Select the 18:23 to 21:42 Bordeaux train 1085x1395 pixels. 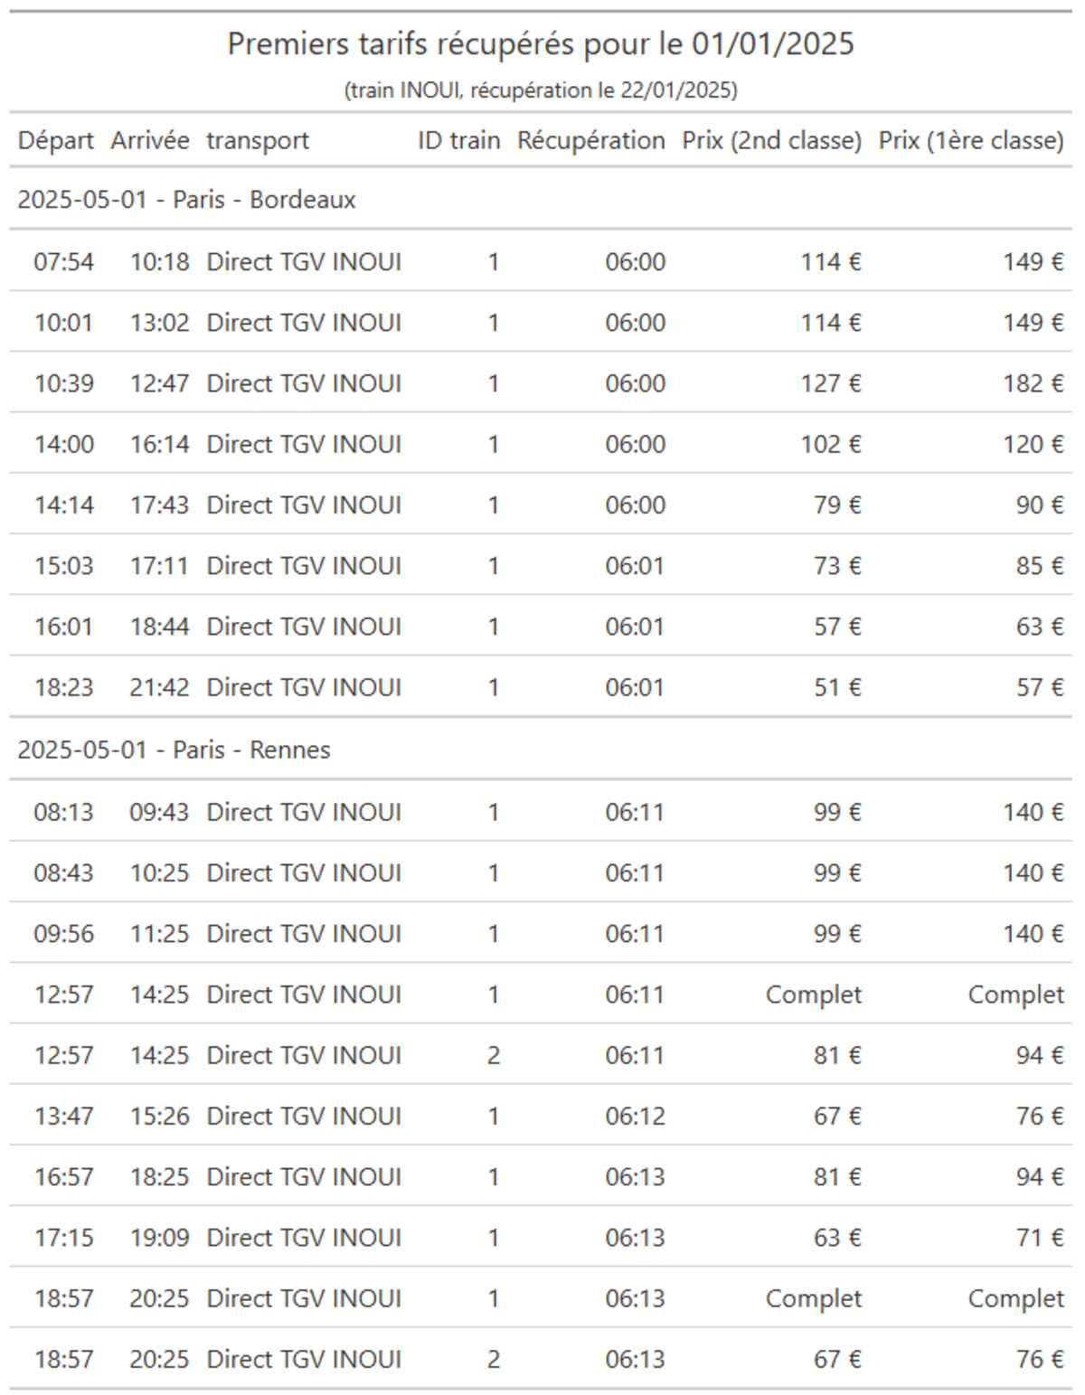click(x=541, y=687)
